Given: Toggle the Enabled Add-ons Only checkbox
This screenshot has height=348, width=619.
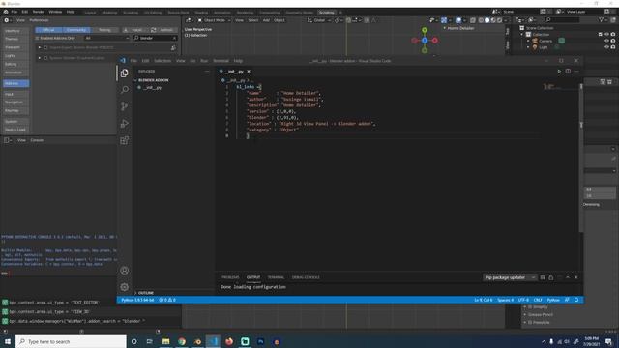Looking at the screenshot, I should pos(37,38).
